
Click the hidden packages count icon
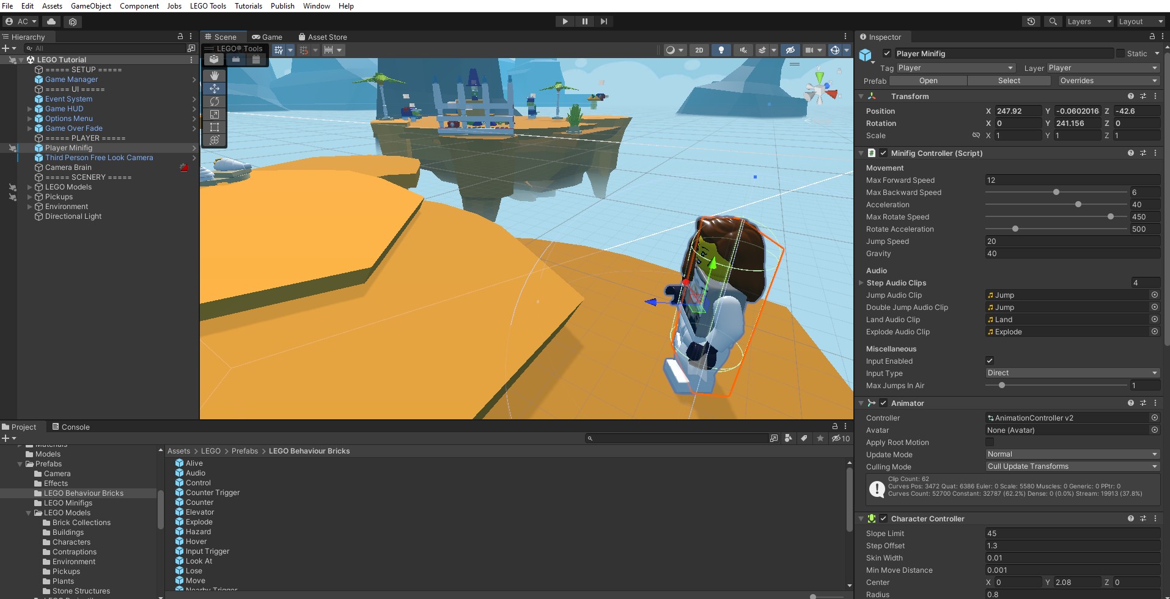tap(841, 438)
